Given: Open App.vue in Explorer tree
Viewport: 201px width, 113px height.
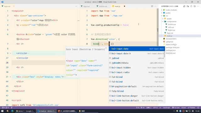Looking at the screenshot, I should click(x=170, y=33).
